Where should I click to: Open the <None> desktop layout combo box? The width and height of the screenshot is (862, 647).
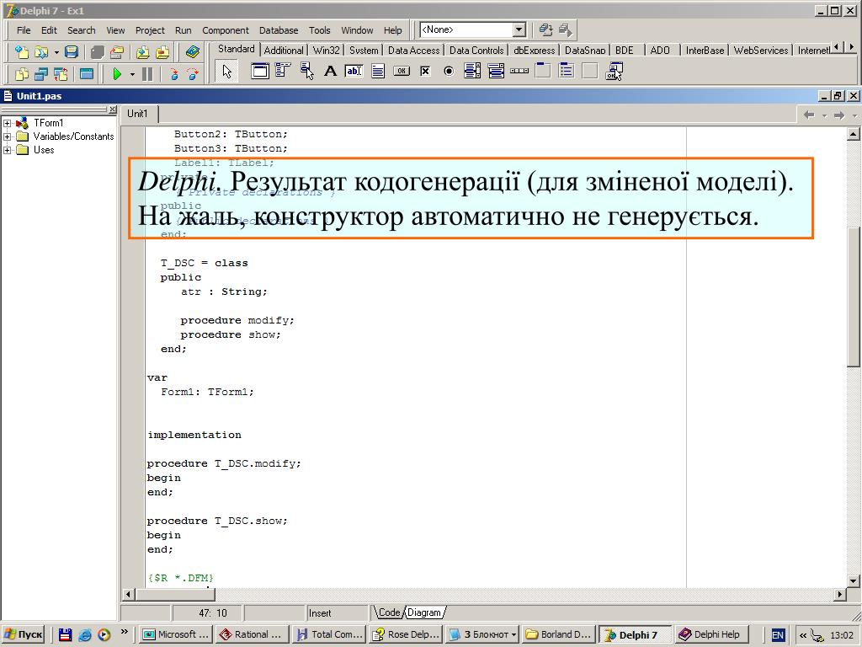[x=473, y=29]
